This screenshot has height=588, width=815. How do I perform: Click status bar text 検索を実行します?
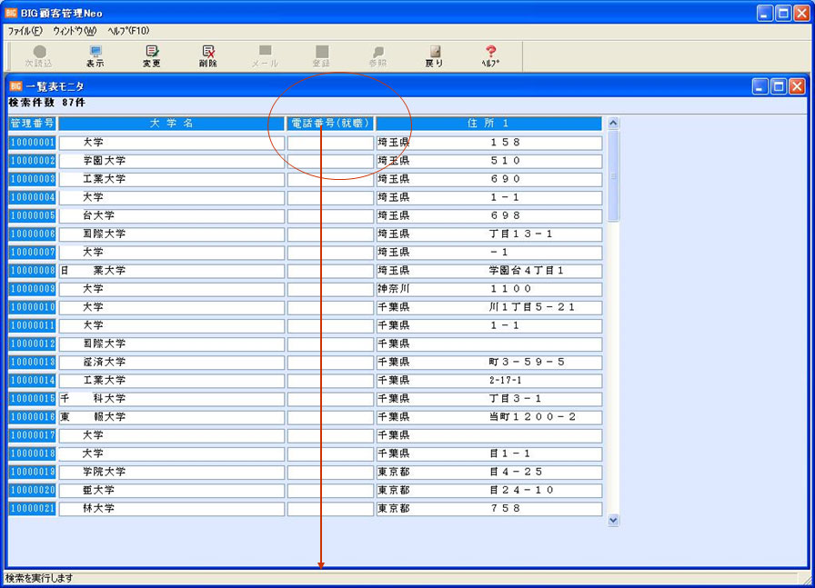click(39, 578)
